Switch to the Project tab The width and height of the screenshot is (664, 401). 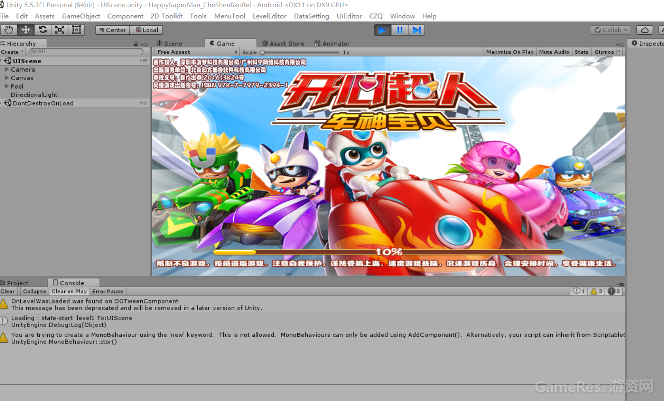pos(15,283)
